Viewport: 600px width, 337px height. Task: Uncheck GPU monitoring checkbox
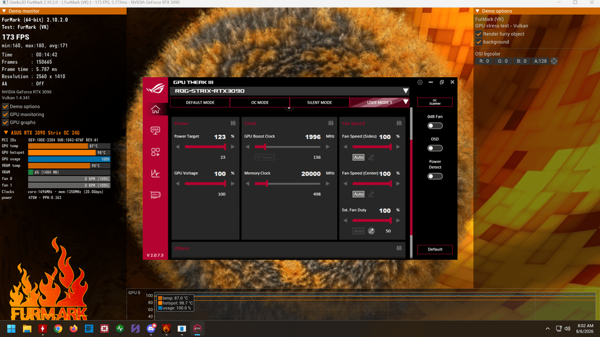point(6,115)
